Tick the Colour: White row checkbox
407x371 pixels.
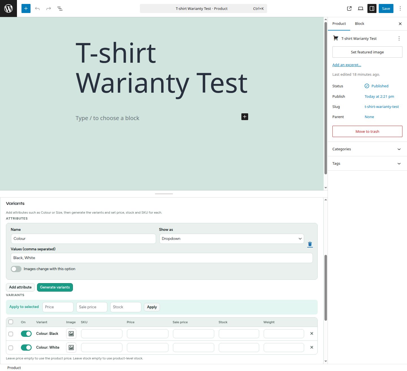11,348
